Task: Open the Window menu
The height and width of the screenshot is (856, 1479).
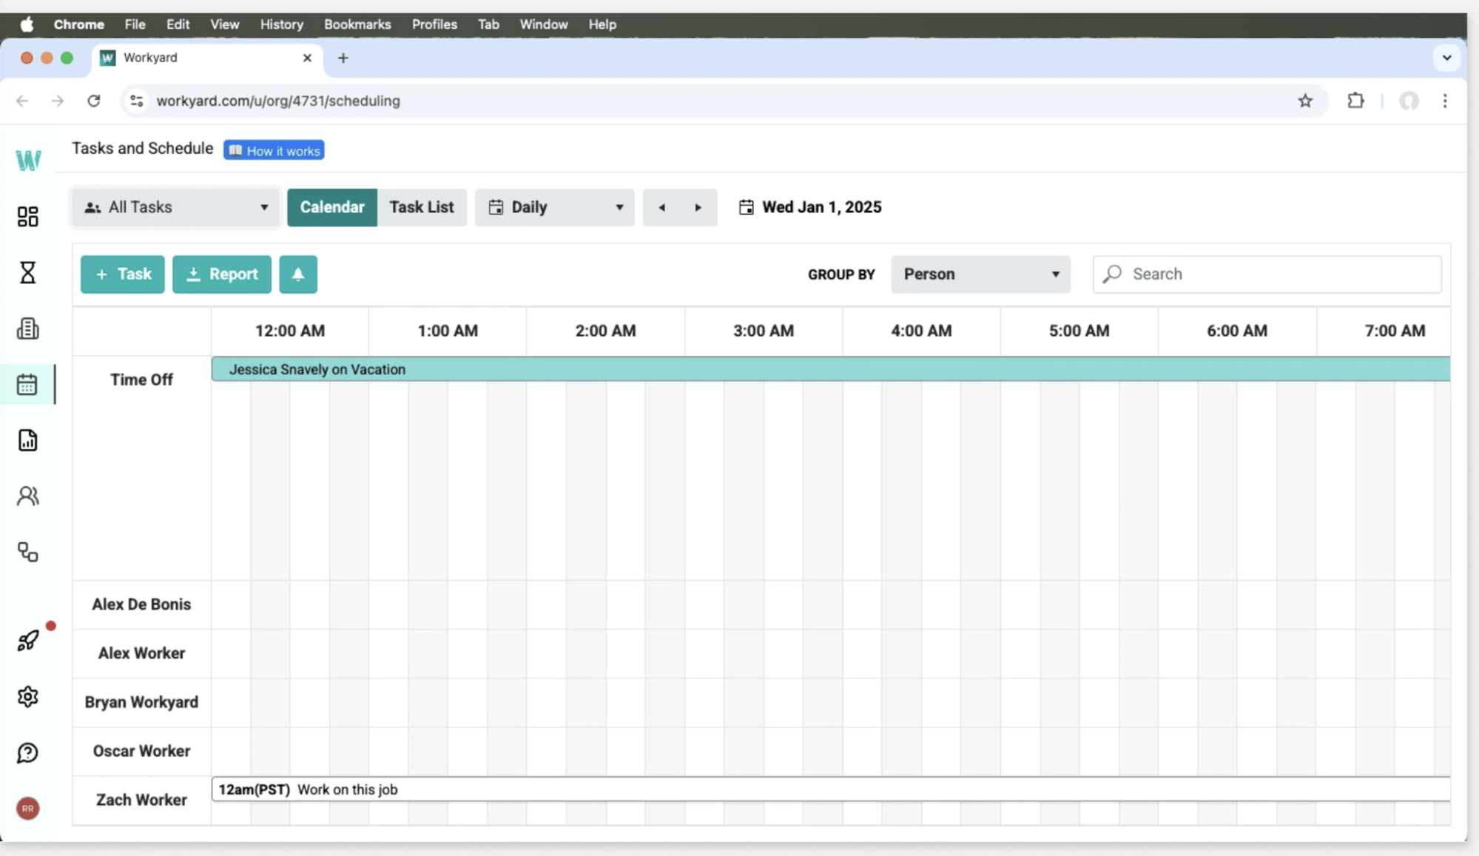Action: pos(543,24)
